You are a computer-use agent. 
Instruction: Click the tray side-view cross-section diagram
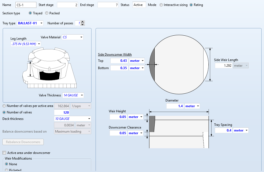coord(179,132)
